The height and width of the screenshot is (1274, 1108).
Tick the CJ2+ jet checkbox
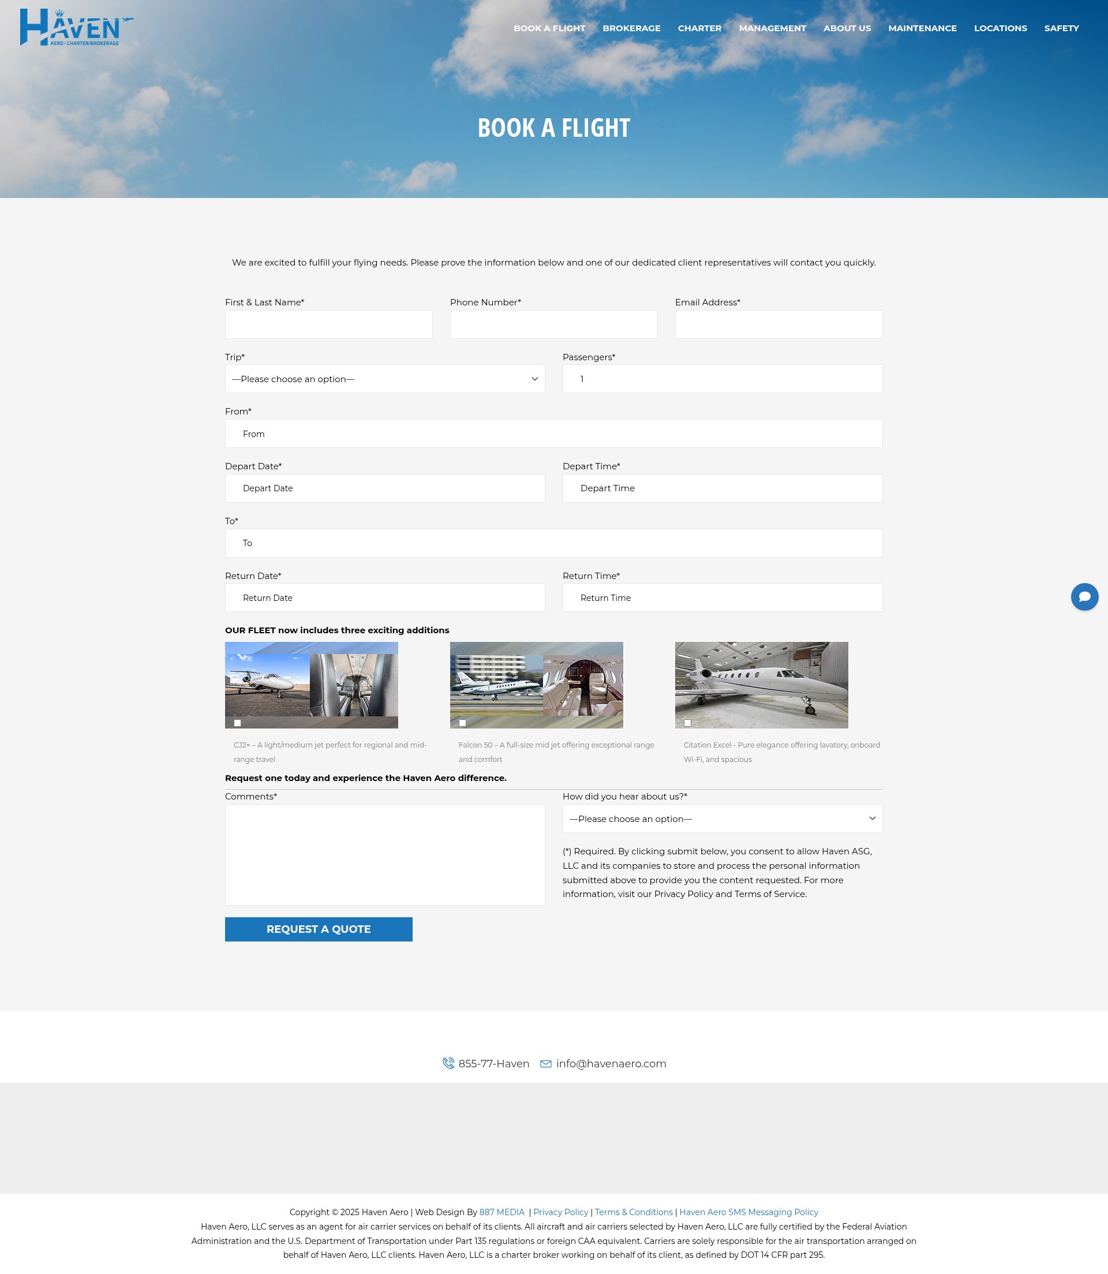tap(237, 723)
